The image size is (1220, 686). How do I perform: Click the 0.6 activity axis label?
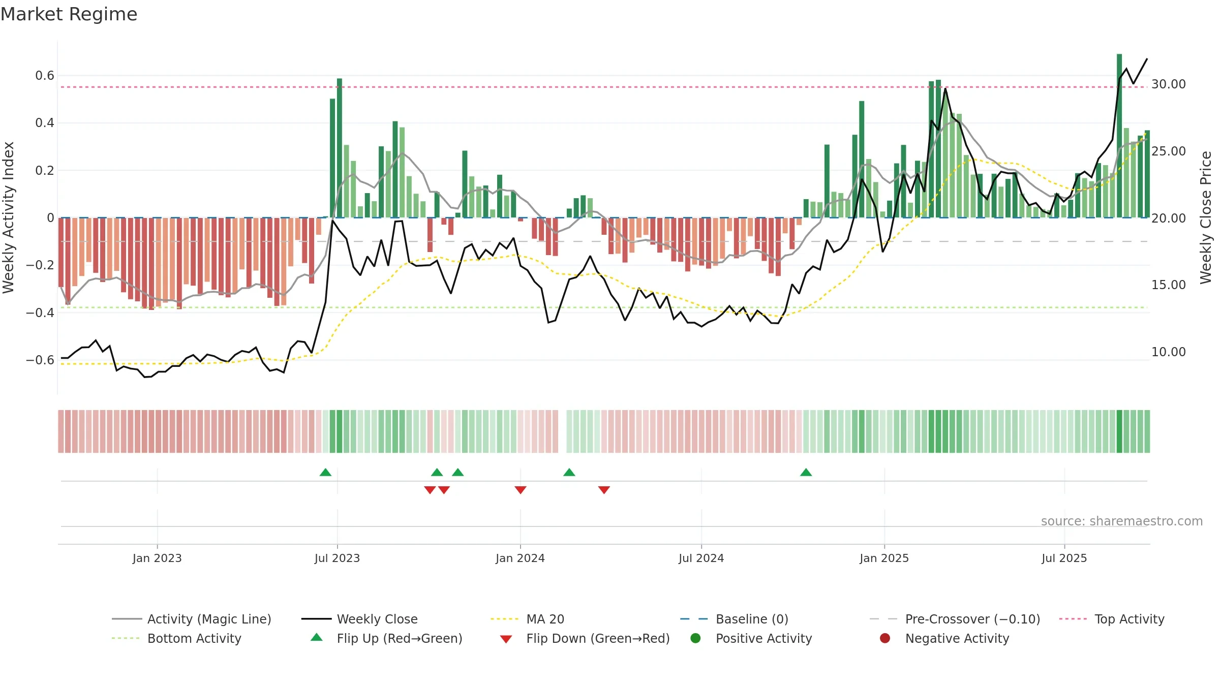45,76
